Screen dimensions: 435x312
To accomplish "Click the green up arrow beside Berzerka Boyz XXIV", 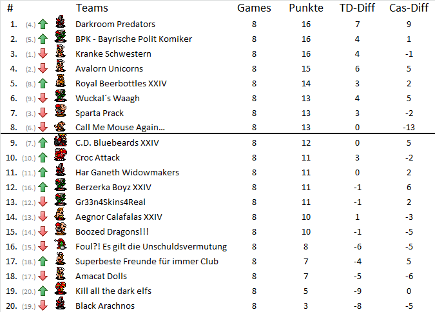I will 43,187.
